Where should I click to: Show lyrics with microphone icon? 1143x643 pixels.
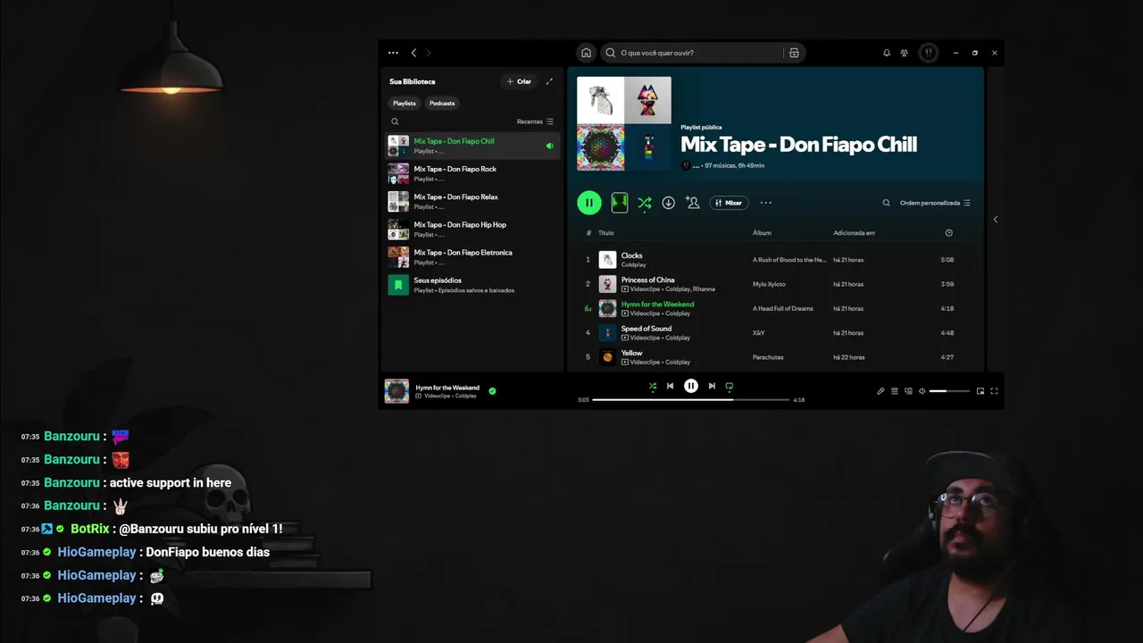pyautogui.click(x=880, y=391)
